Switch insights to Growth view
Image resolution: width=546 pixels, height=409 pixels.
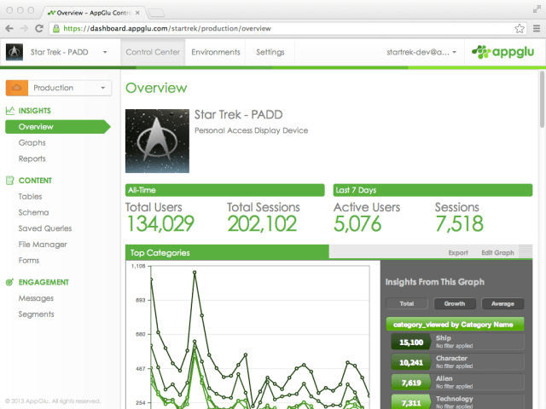pos(455,303)
